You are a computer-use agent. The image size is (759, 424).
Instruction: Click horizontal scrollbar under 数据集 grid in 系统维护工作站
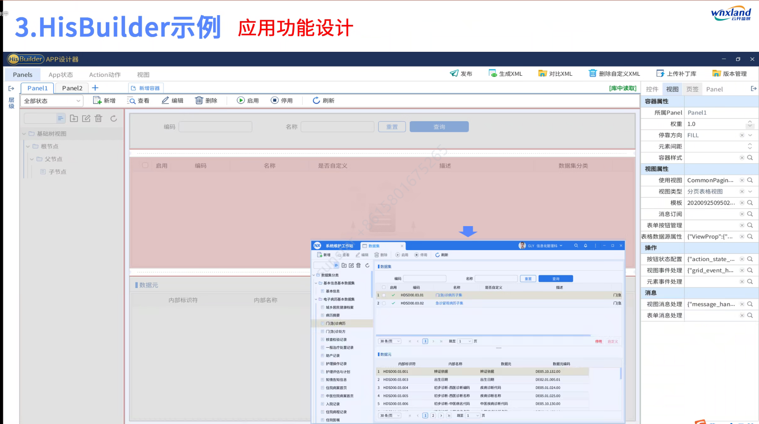tap(484, 336)
